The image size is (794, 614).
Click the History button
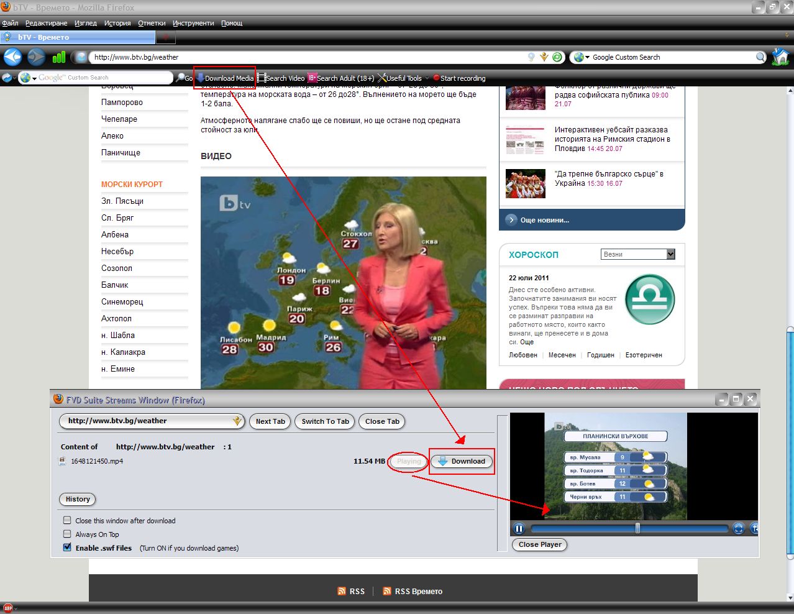(78, 499)
